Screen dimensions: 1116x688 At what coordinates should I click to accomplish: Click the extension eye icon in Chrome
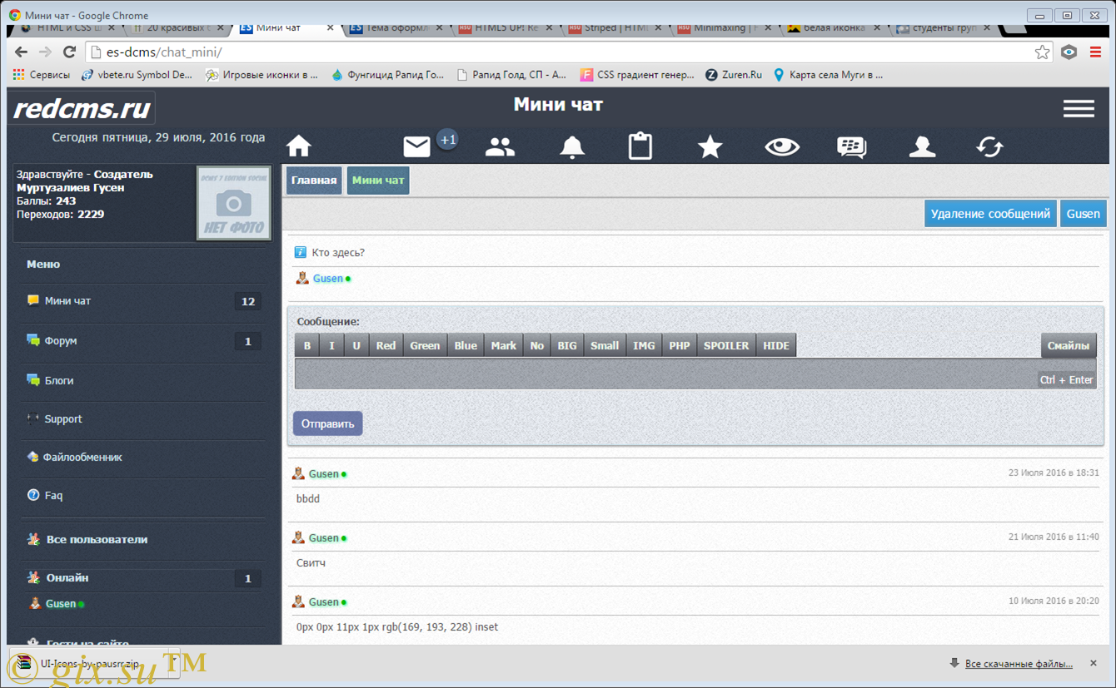(1069, 52)
